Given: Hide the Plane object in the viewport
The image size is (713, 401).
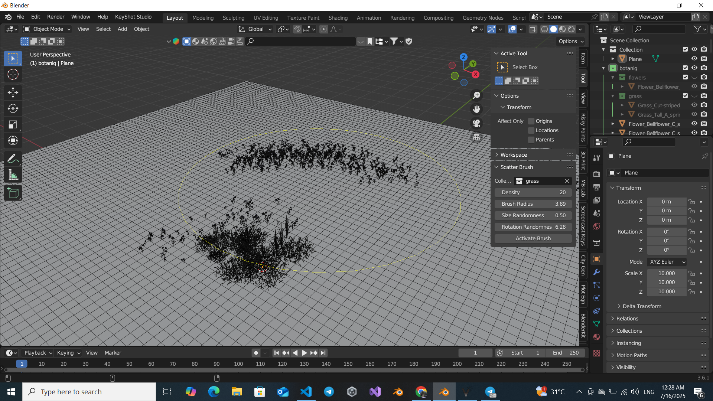Looking at the screenshot, I should point(694,59).
